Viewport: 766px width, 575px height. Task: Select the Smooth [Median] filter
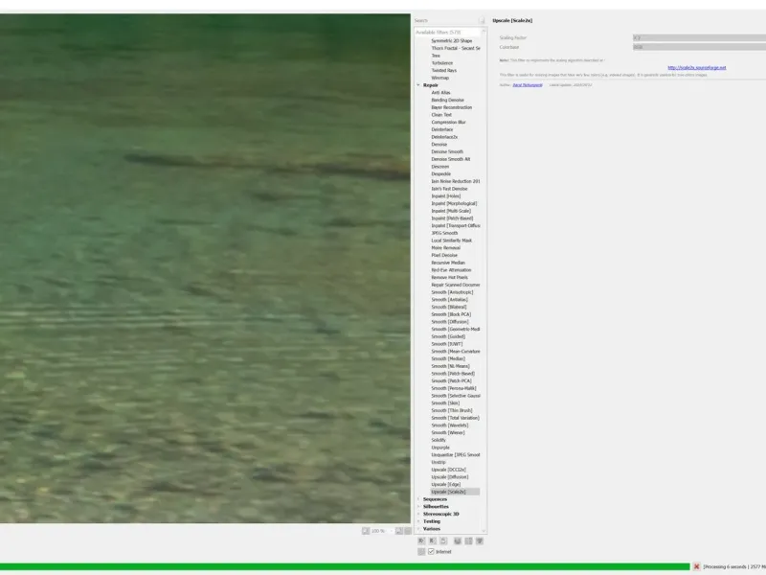(448, 358)
